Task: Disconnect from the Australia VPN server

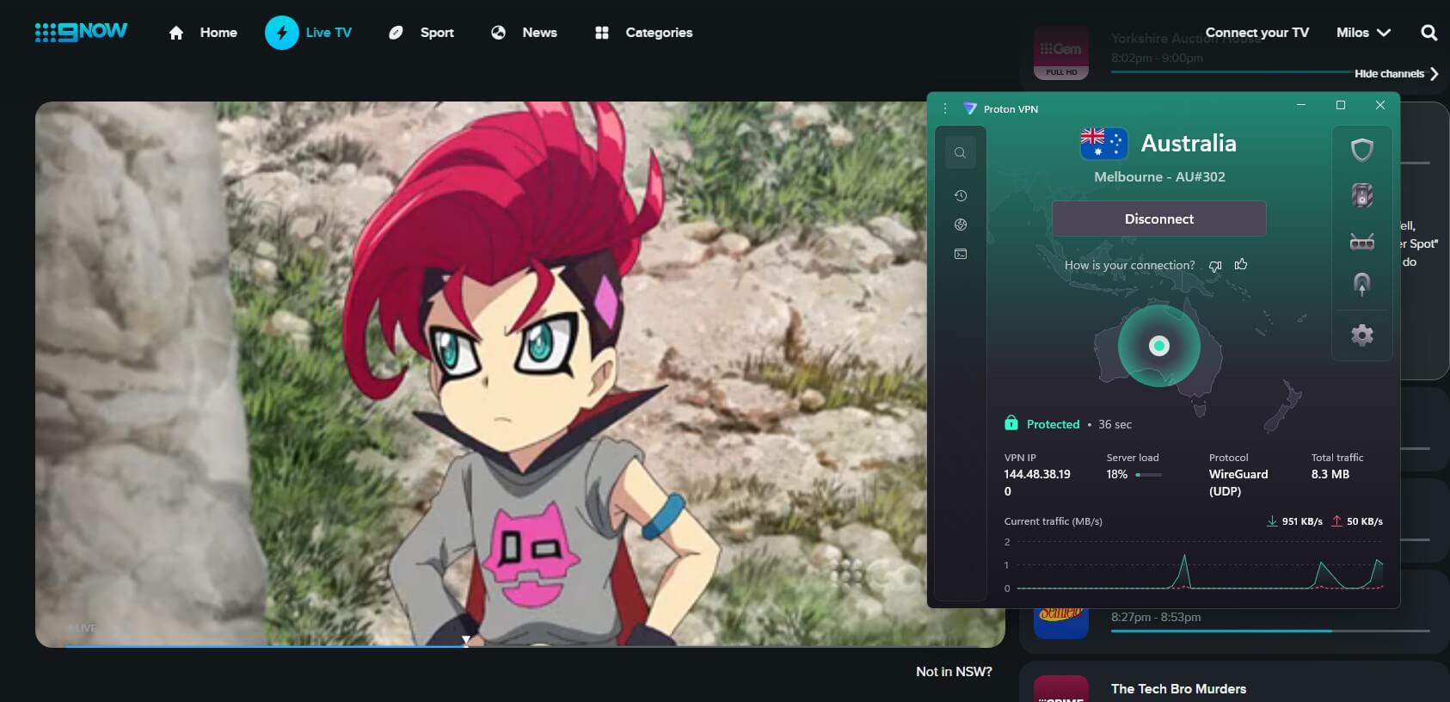Action: click(1158, 219)
